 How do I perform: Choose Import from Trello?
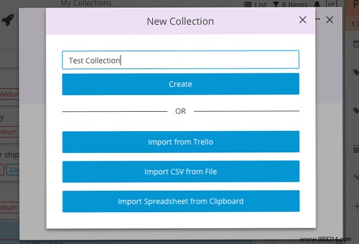pyautogui.click(x=181, y=142)
